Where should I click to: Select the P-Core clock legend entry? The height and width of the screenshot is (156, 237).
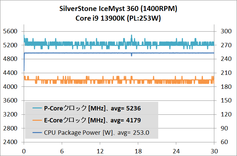[x=86, y=108]
